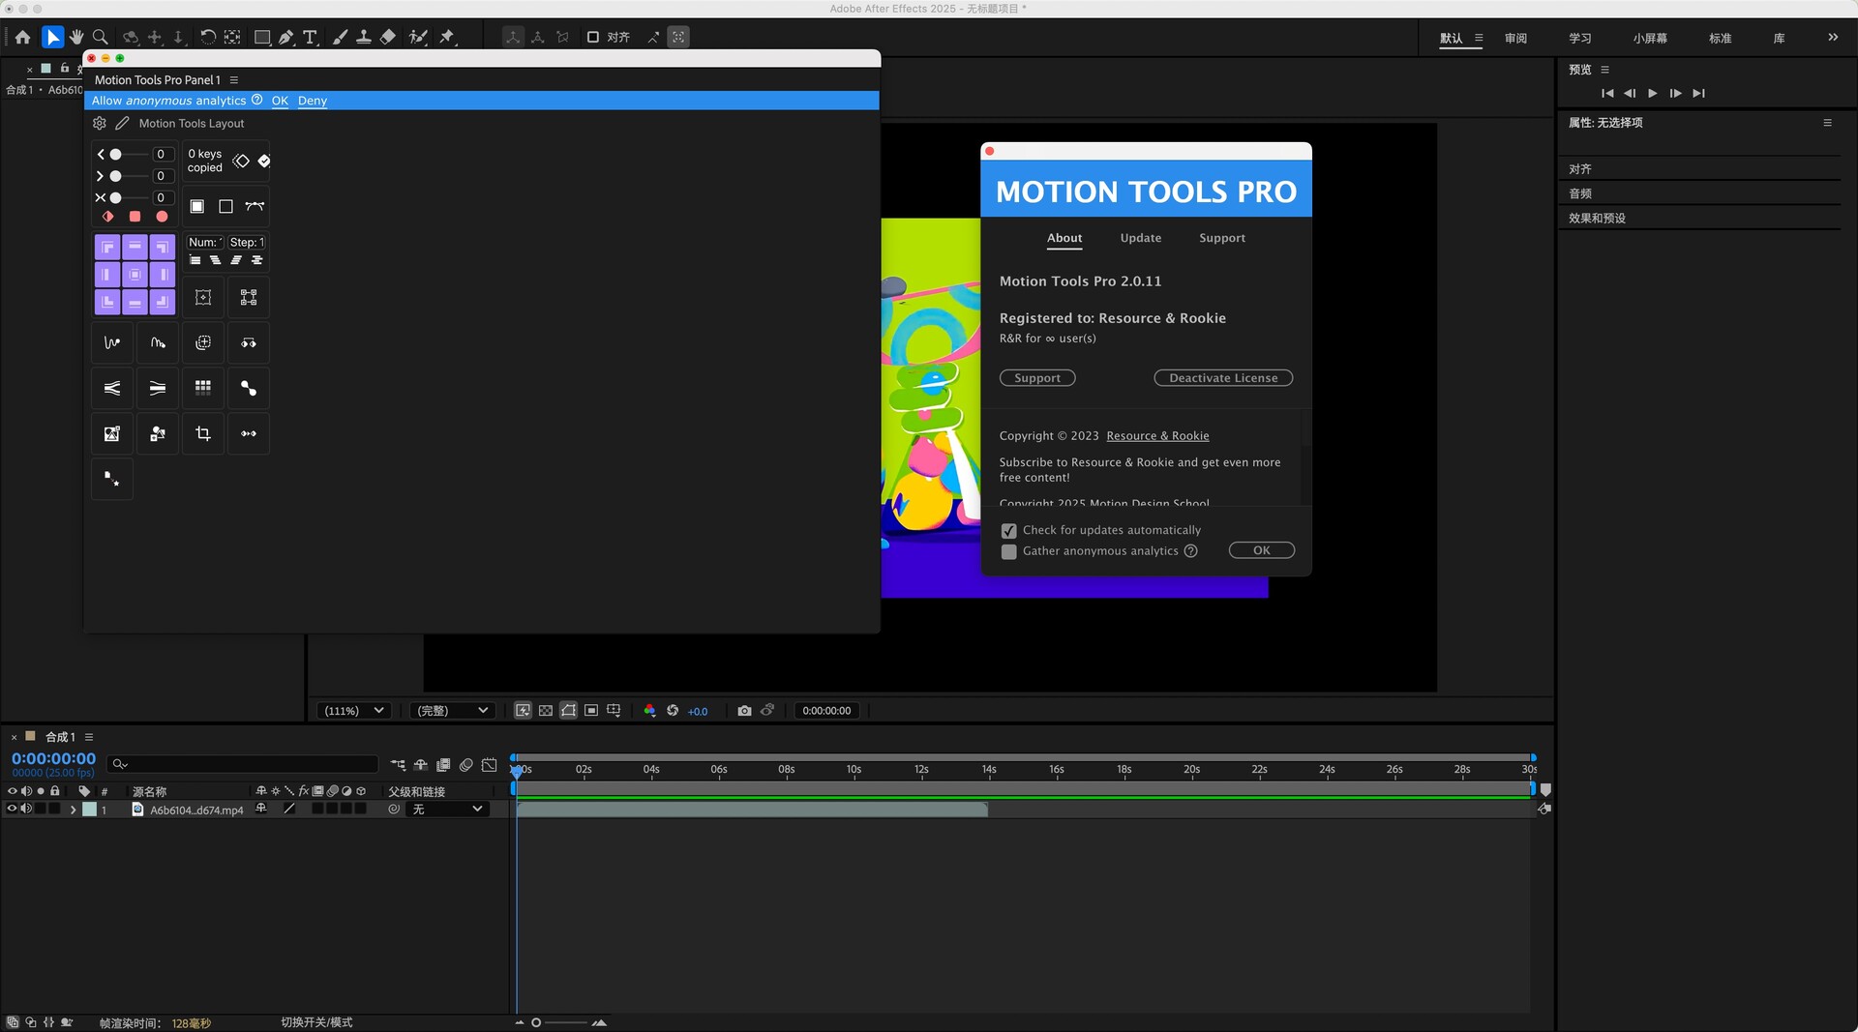Select the Hand tool in toolbar
Viewport: 1858px width, 1032px height.
(76, 37)
